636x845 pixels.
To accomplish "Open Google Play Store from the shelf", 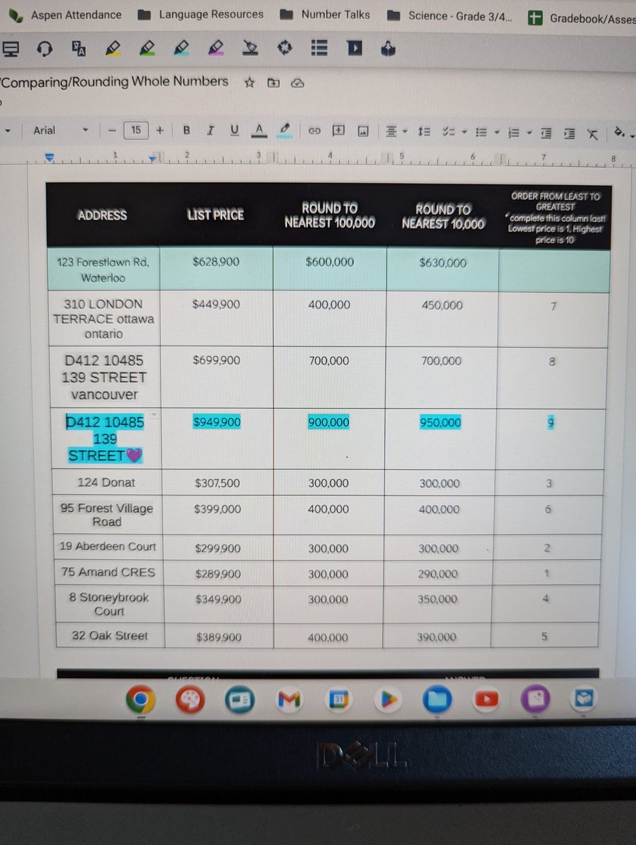I will tap(388, 699).
